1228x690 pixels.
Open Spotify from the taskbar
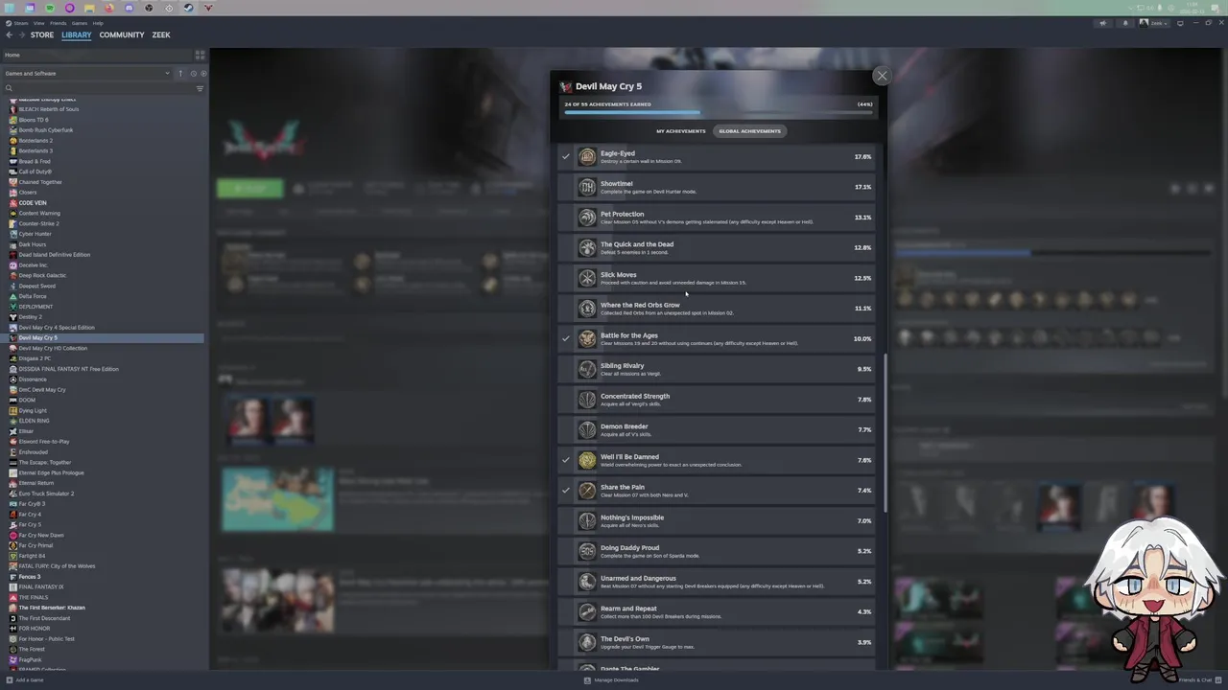coord(50,8)
